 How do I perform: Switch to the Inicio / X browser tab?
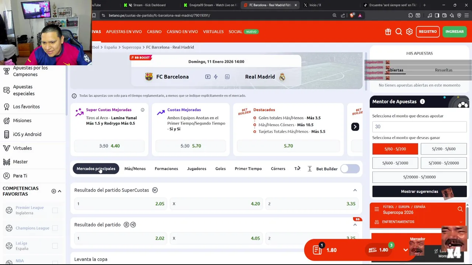(x=315, y=5)
